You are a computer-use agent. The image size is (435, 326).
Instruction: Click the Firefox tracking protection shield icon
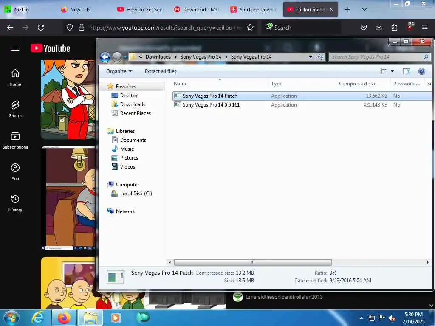coord(70,28)
